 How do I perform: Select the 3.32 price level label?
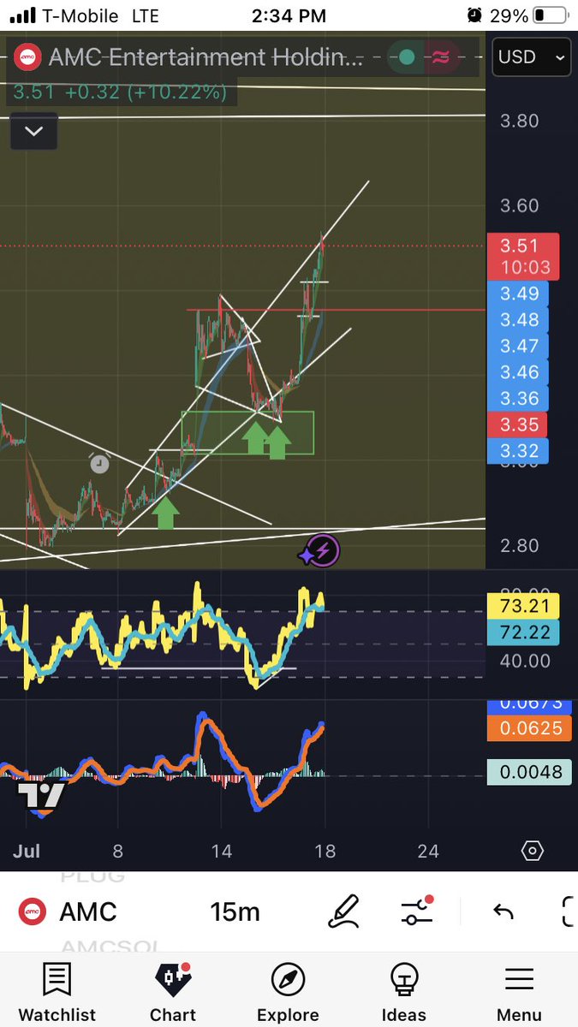click(x=517, y=451)
